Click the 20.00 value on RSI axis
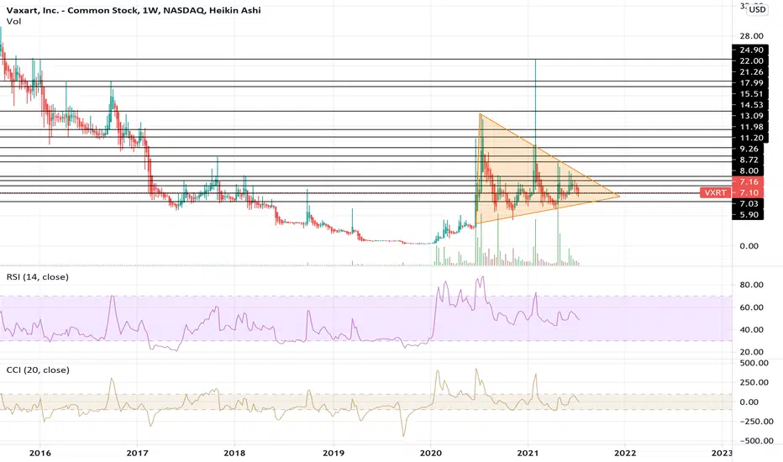Viewport: 783px width, 462px height. coord(752,352)
